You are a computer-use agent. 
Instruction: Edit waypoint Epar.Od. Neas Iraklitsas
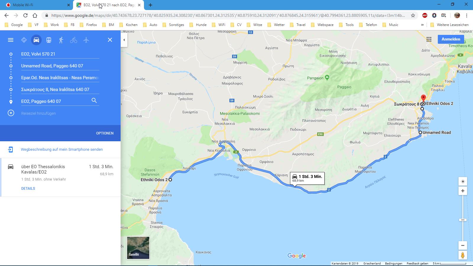tap(60, 78)
